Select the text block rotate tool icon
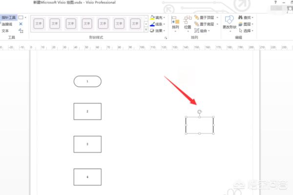Viewport: 293px width, 195px height. tap(21, 31)
